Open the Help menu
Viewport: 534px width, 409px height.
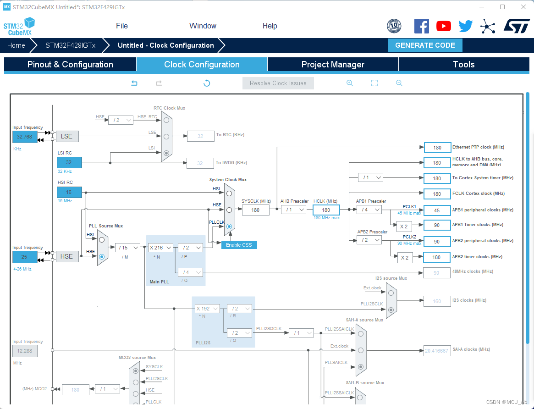coord(270,26)
